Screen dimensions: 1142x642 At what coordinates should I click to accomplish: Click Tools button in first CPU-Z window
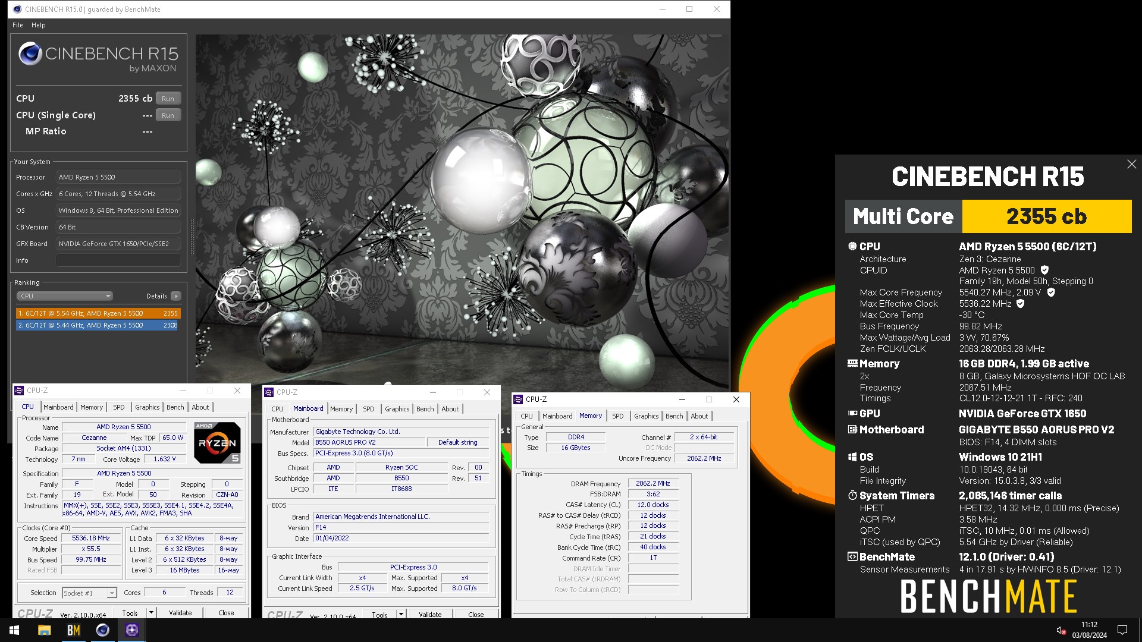click(130, 613)
